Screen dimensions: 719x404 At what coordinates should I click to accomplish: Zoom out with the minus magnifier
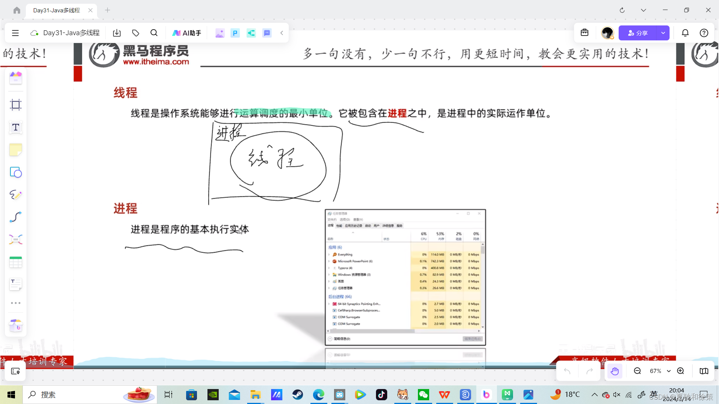637,371
